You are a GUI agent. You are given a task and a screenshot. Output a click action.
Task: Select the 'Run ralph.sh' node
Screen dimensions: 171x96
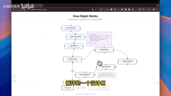coord(74,46)
